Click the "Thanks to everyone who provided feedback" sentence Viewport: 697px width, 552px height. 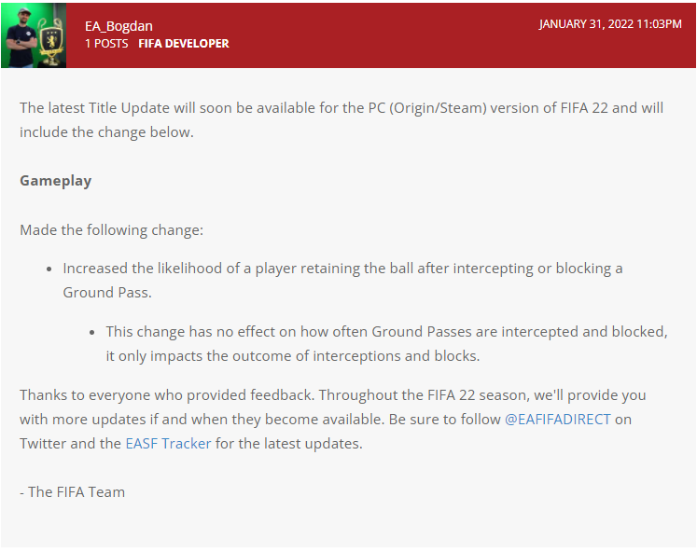point(187,394)
